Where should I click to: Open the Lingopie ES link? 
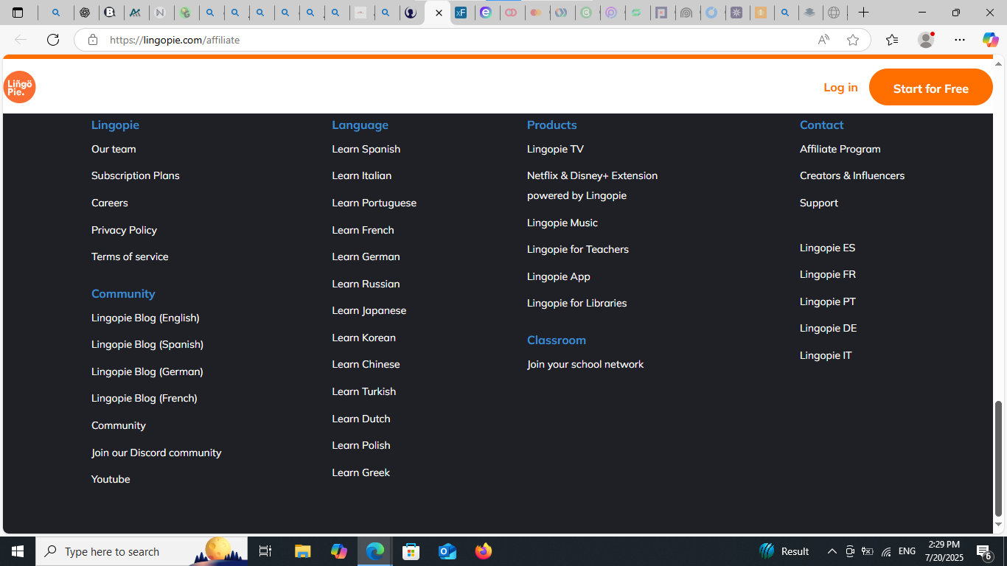[828, 248]
